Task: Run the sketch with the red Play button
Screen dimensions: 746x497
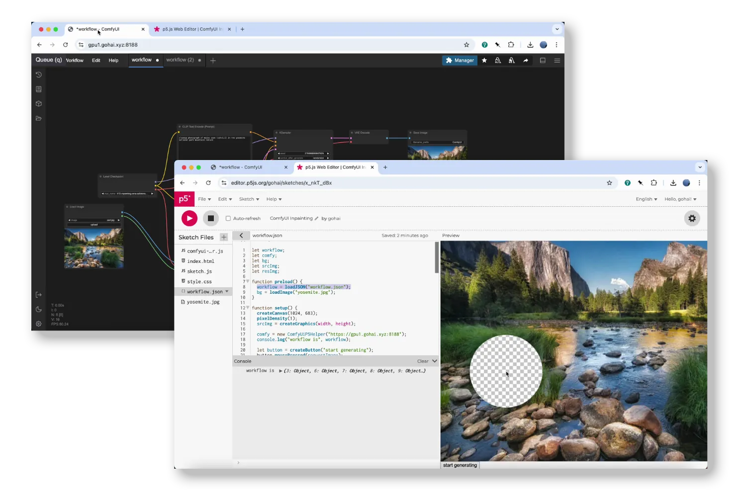Action: [x=189, y=218]
